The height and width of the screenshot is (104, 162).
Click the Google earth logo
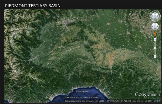[x=147, y=95]
